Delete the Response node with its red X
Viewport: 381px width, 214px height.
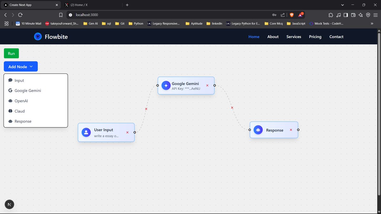tap(291, 130)
